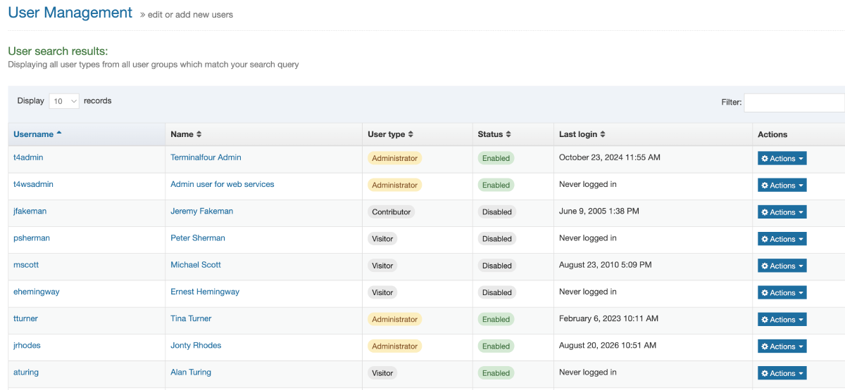
Task: Open Actions dropdown for tturner
Action: [782, 320]
